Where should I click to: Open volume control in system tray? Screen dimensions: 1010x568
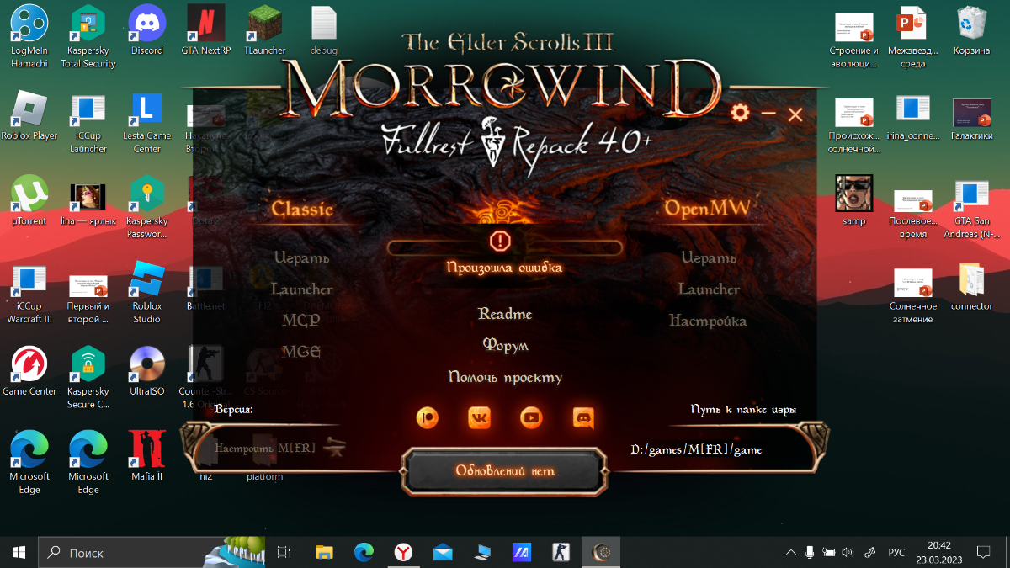(x=848, y=552)
